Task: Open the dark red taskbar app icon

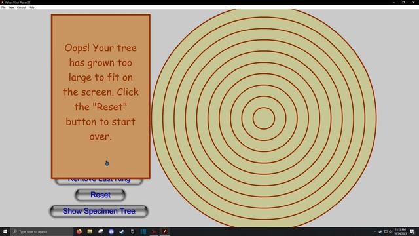Action: pos(154,231)
